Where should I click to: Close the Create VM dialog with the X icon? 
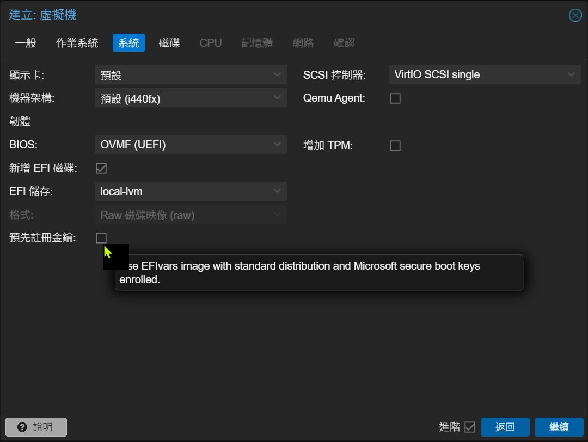(x=575, y=15)
